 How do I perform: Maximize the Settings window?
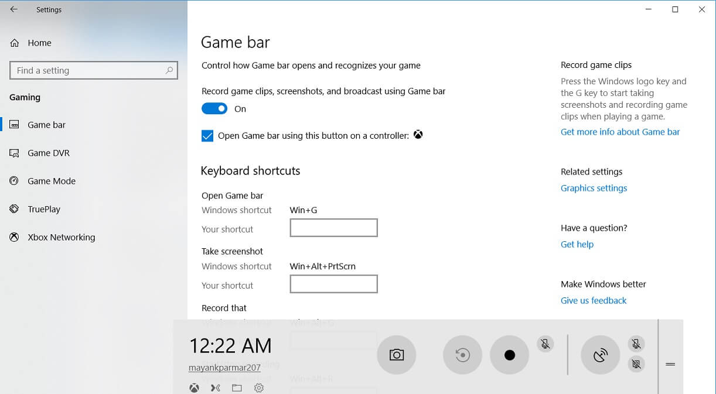coord(675,9)
